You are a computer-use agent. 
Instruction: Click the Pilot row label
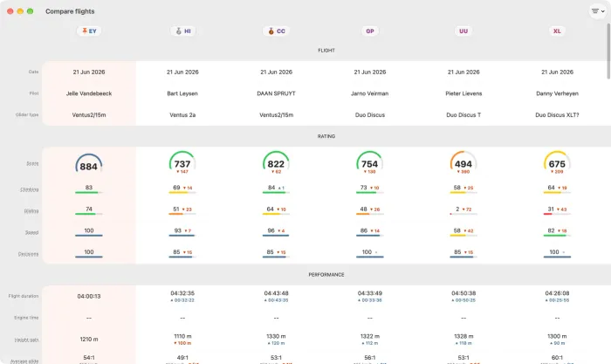(x=34, y=93)
